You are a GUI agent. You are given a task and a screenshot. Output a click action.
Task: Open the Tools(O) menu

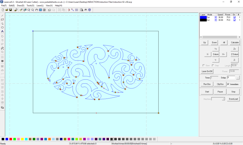pos(30,6)
